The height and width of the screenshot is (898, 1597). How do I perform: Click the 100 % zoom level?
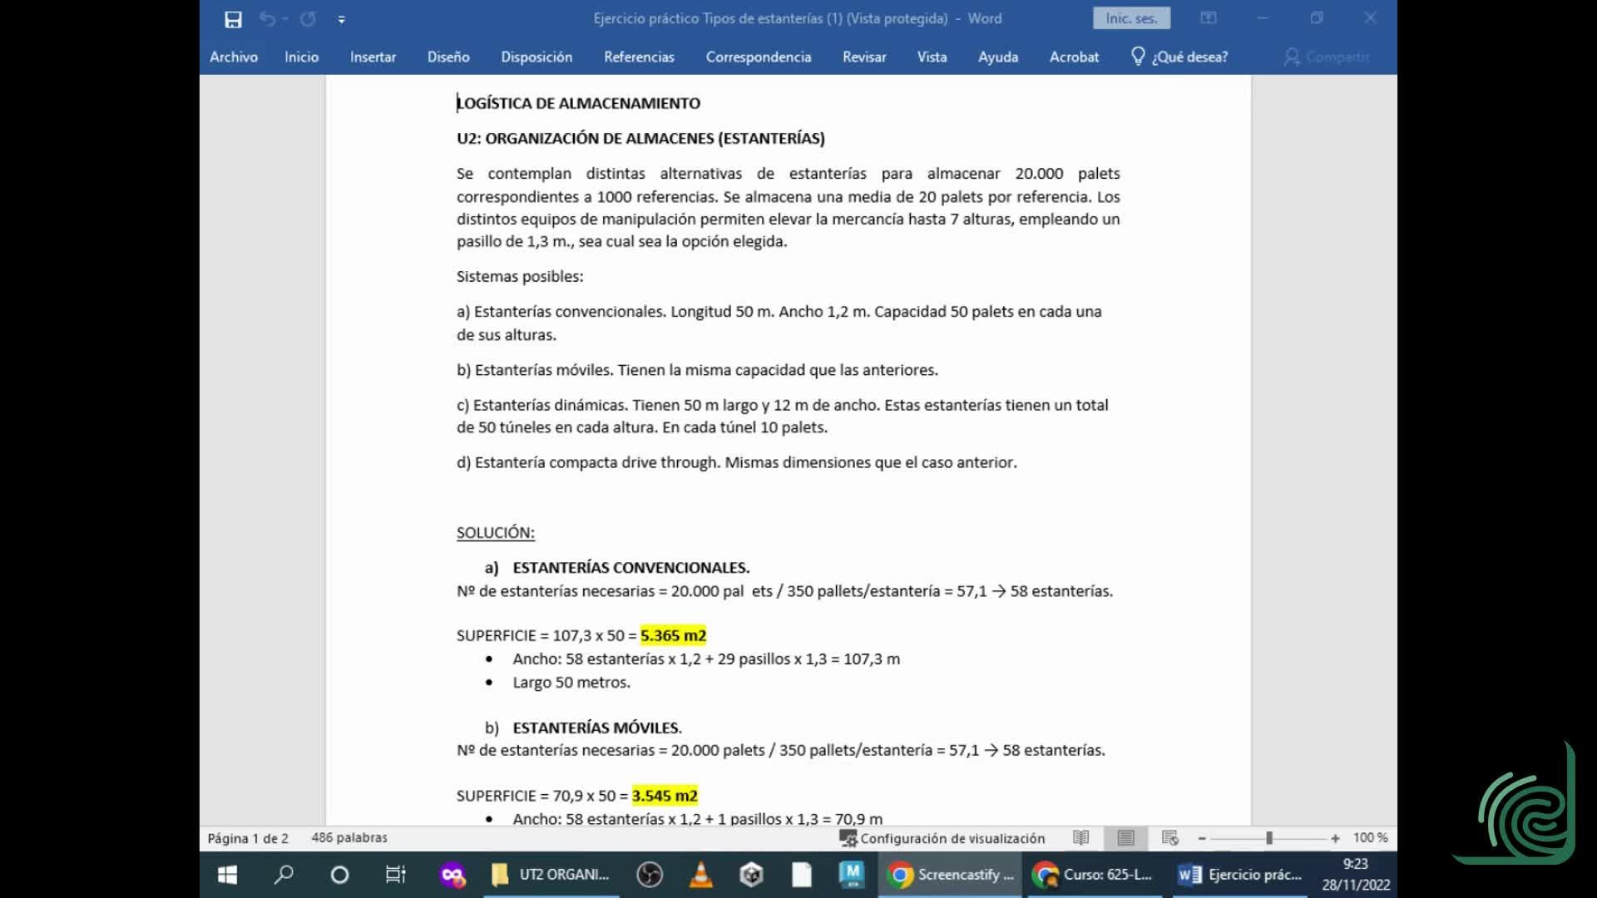[1370, 838]
